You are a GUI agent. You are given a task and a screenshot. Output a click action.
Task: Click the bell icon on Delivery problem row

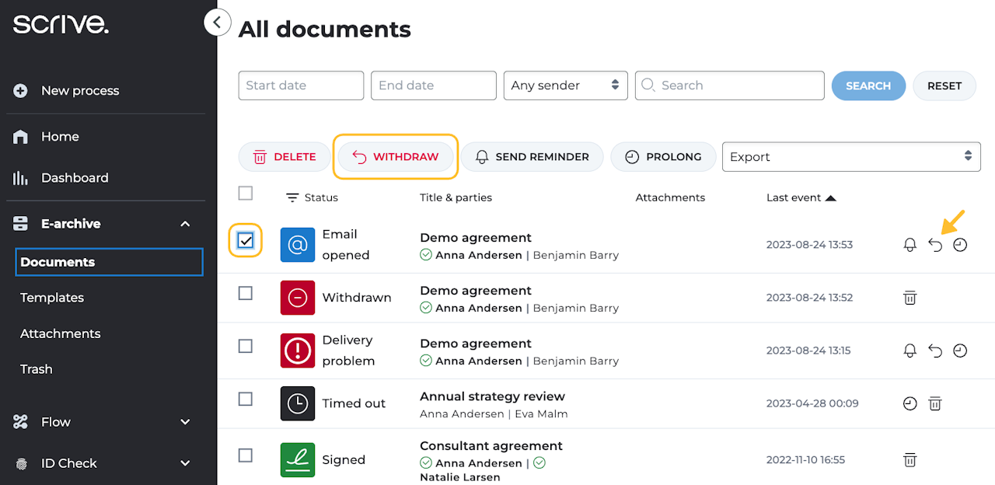[909, 351]
